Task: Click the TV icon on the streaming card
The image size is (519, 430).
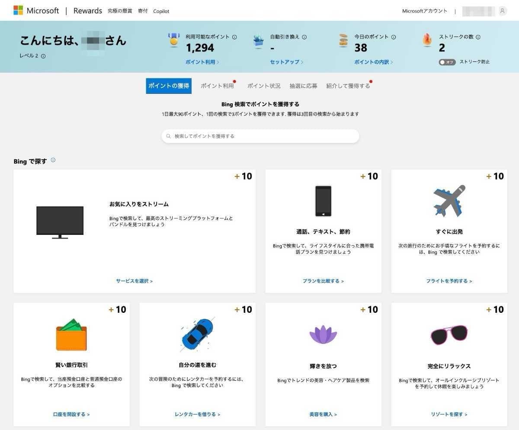Action: pos(60,221)
